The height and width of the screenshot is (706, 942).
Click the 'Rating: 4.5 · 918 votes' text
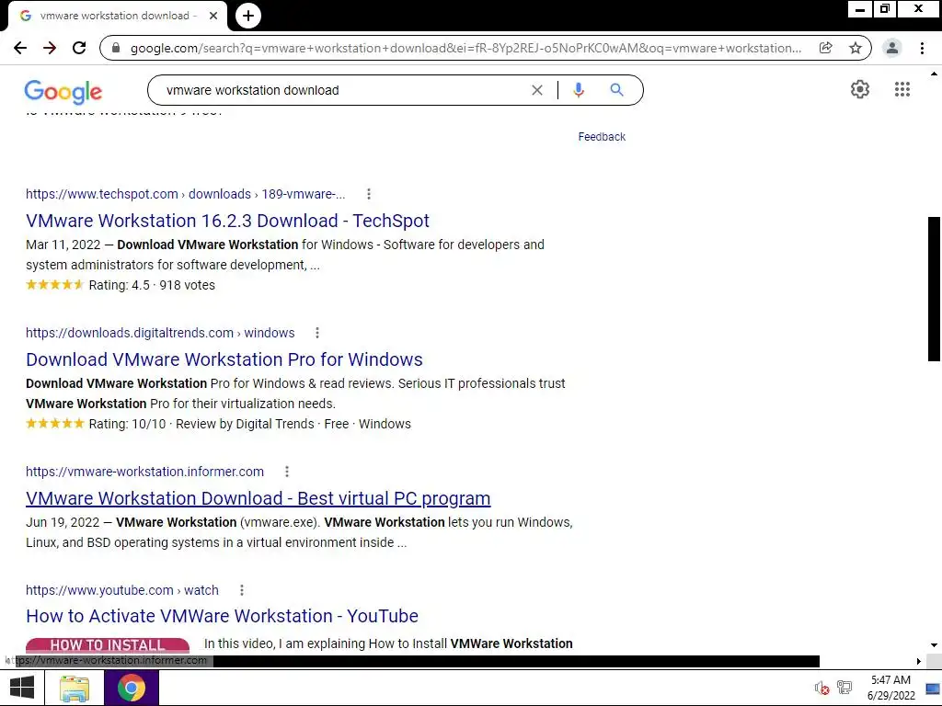[x=152, y=285]
